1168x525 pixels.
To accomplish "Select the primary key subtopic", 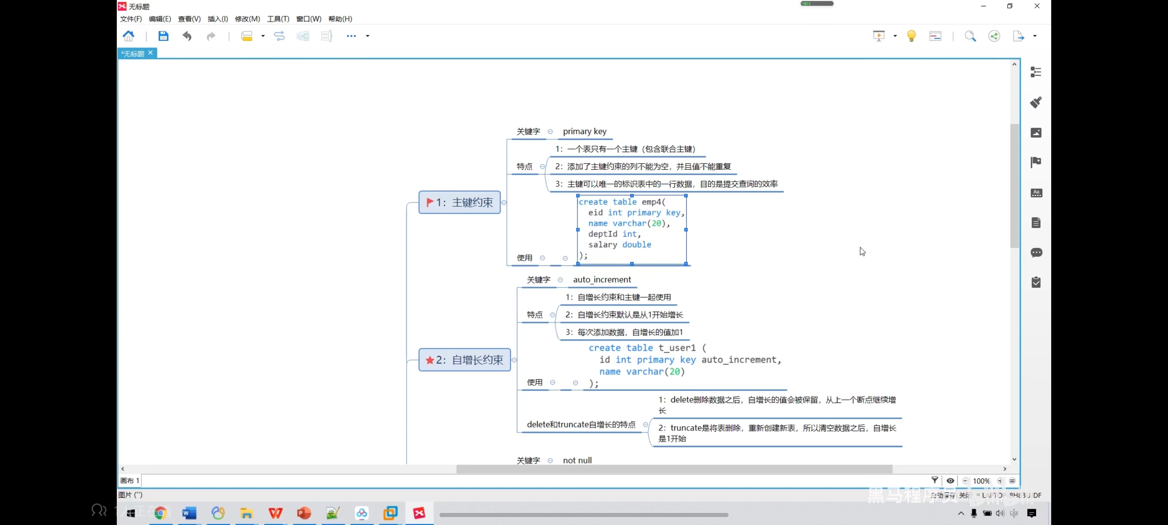I will click(x=584, y=131).
